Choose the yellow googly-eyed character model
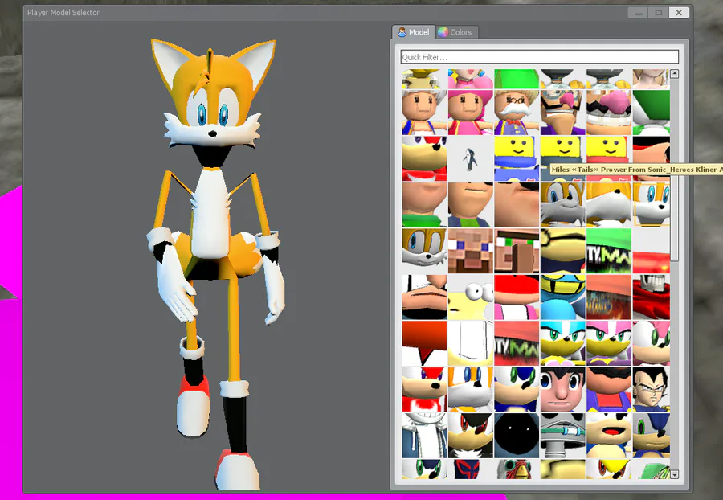The image size is (723, 500). (470, 297)
